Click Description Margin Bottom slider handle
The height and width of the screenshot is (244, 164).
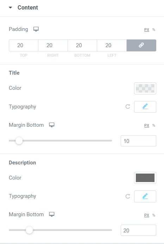coord(29,230)
